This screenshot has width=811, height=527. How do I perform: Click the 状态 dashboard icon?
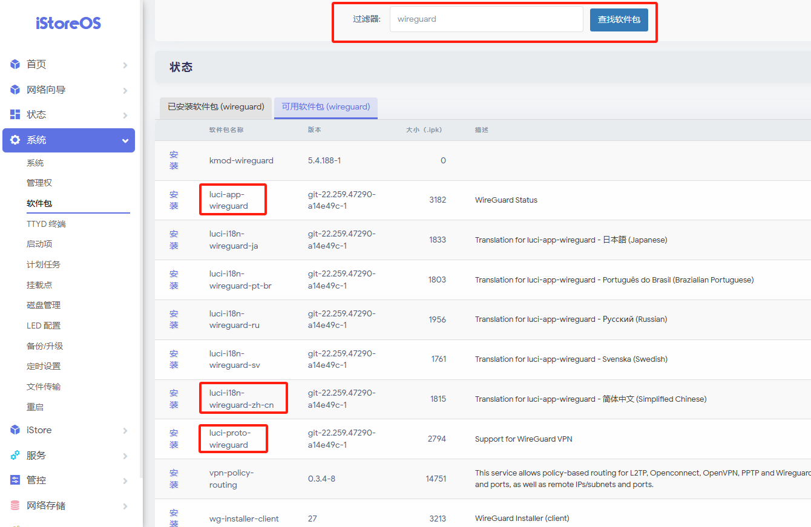[x=15, y=114]
